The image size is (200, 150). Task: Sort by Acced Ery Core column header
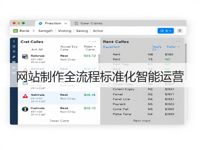[69, 48]
